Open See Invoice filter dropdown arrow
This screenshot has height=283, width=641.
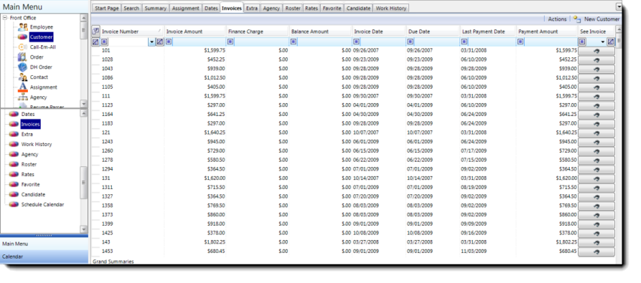click(x=602, y=42)
